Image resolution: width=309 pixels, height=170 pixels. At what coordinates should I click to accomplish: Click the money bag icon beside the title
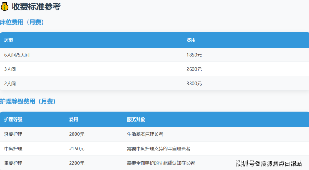point(5,7)
